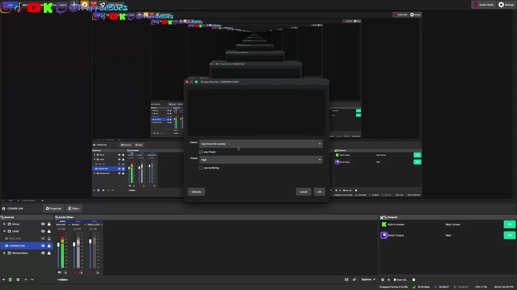Open source settings gear in Sources toolbar

(x=18, y=280)
